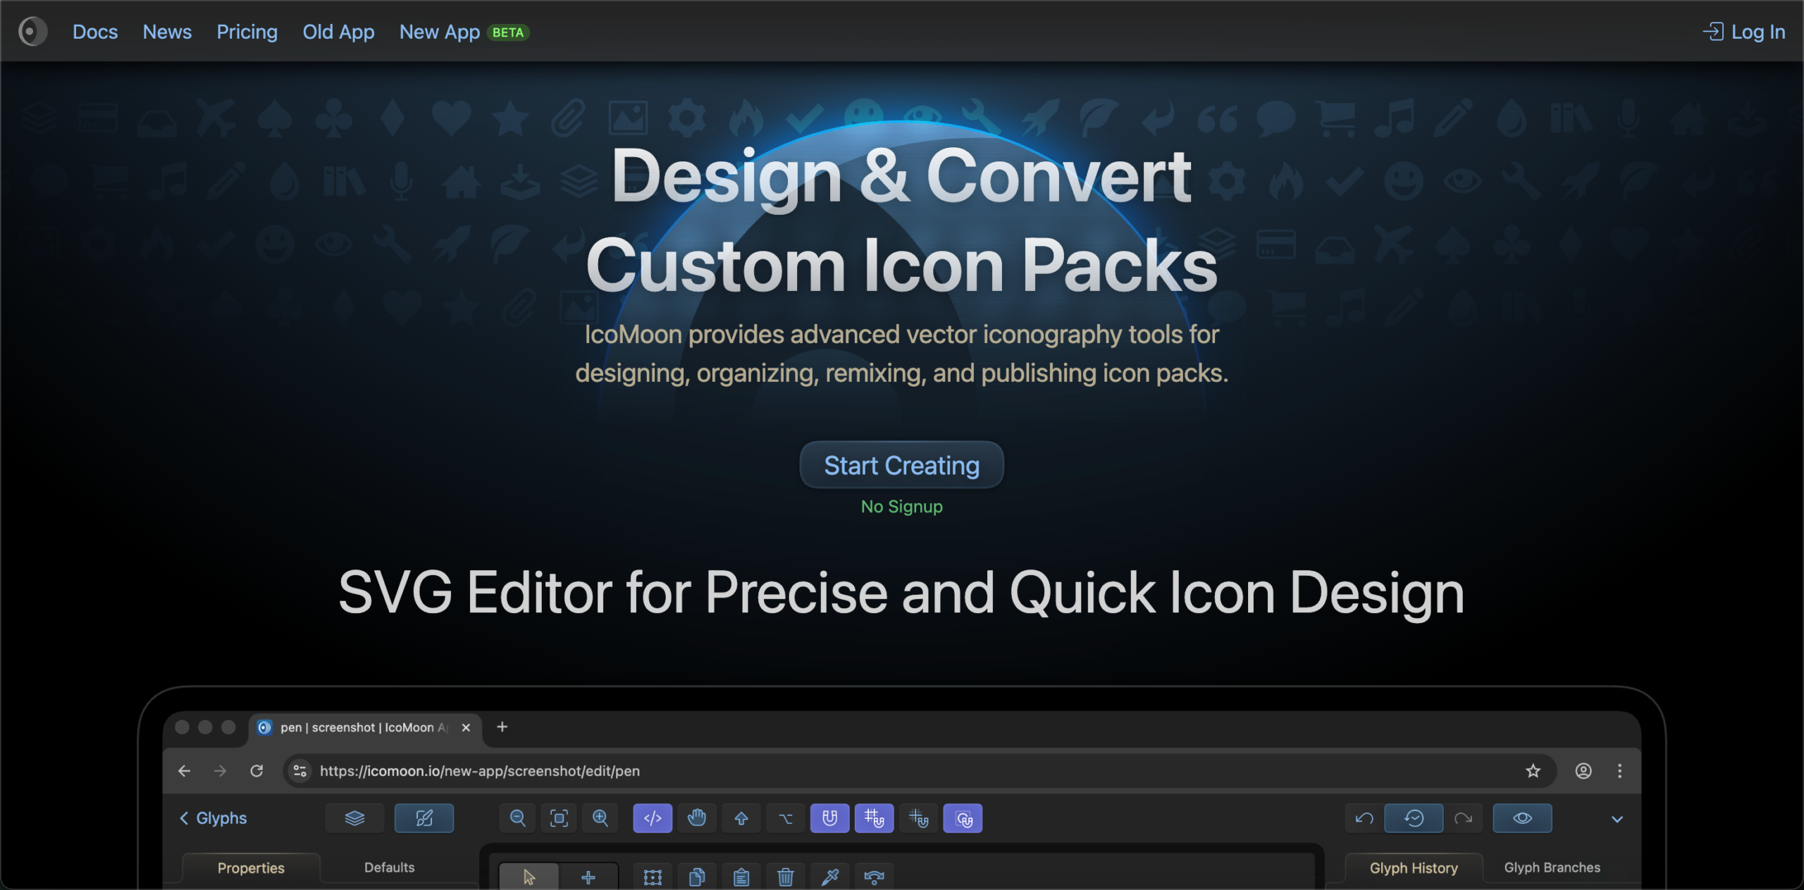
Task: Switch to the Properties tab
Action: click(x=251, y=868)
